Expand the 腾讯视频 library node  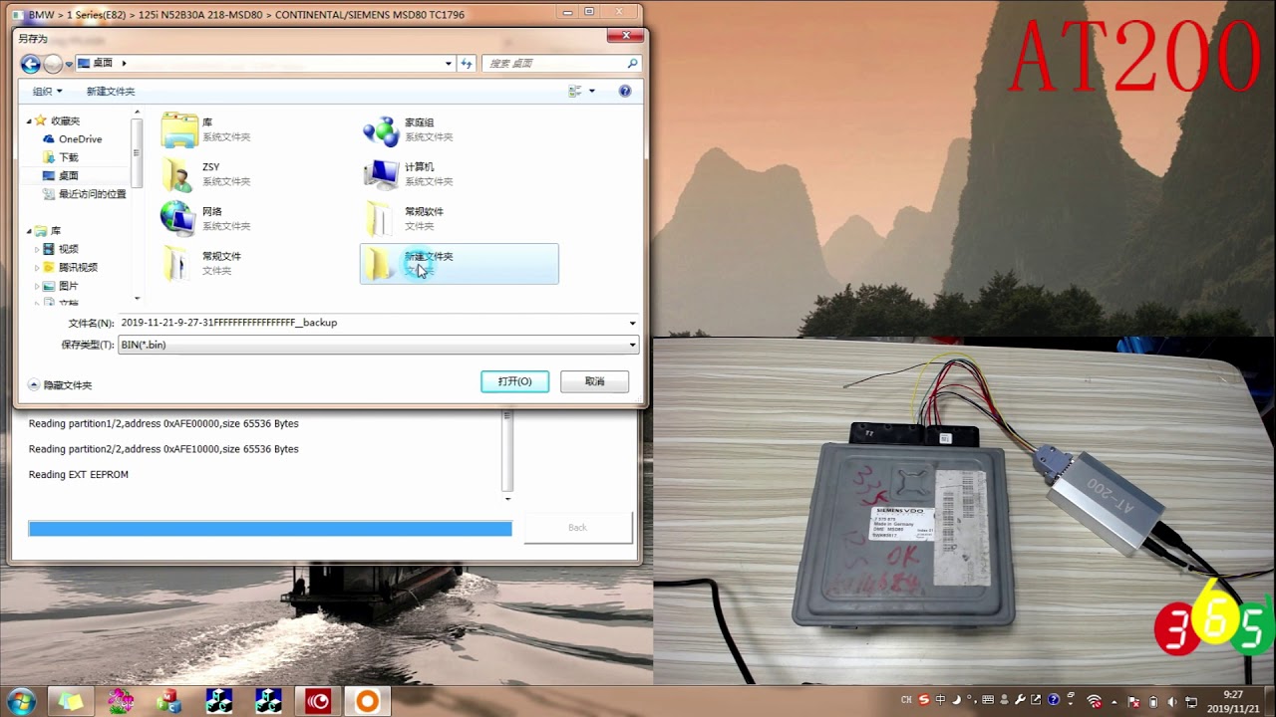tap(38, 267)
